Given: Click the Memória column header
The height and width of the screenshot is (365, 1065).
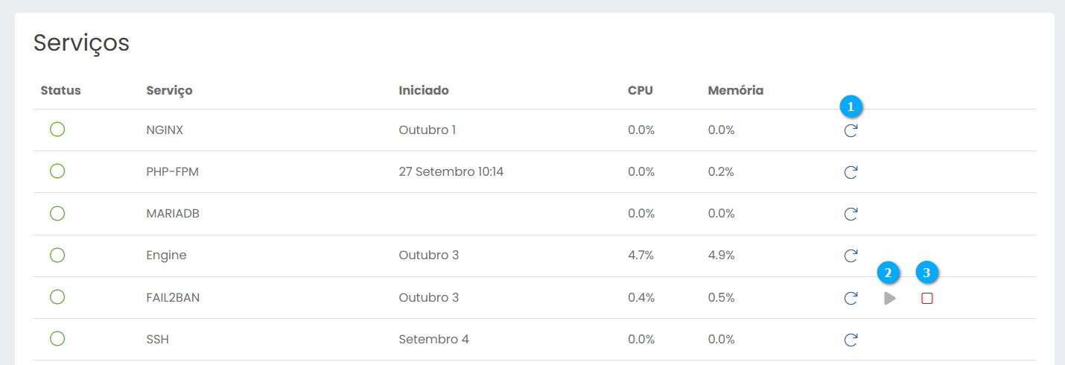Looking at the screenshot, I should (735, 90).
